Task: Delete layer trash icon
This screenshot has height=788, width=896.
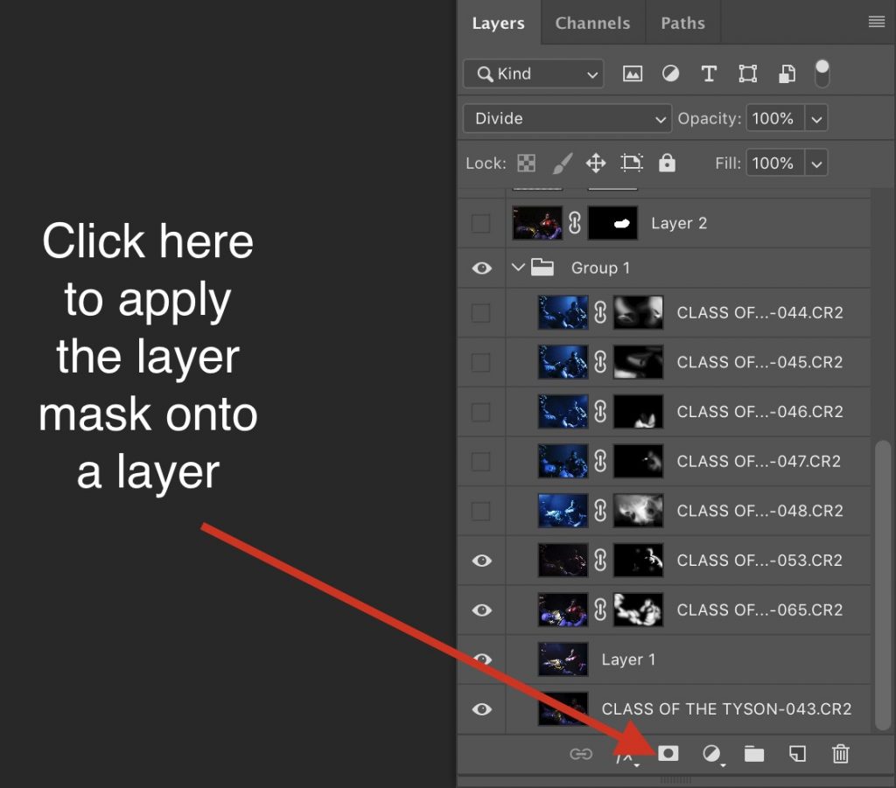Action: pyautogui.click(x=841, y=754)
